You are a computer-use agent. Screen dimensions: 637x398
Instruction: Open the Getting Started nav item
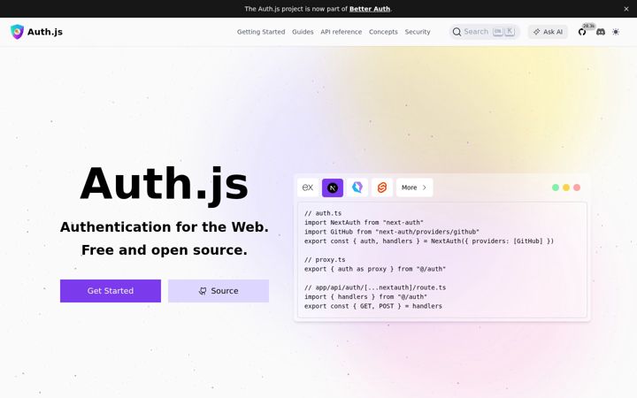click(x=261, y=32)
